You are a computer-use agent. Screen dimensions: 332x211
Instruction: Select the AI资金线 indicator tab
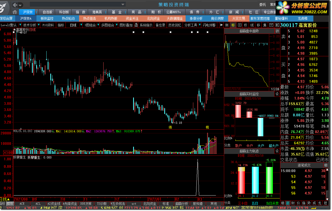pos(54,204)
